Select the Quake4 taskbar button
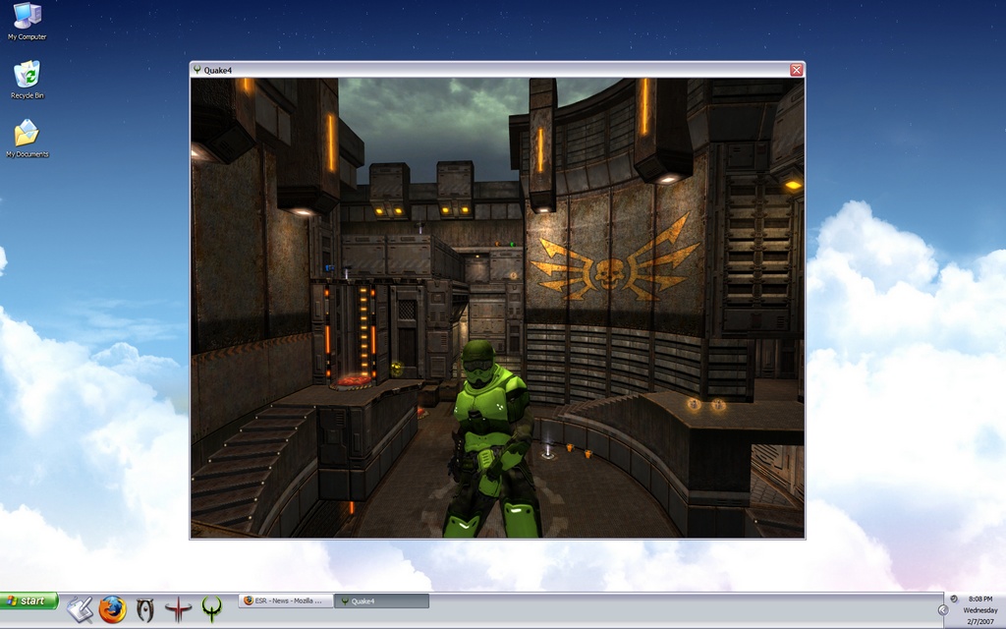This screenshot has height=629, width=1006. pyautogui.click(x=381, y=600)
